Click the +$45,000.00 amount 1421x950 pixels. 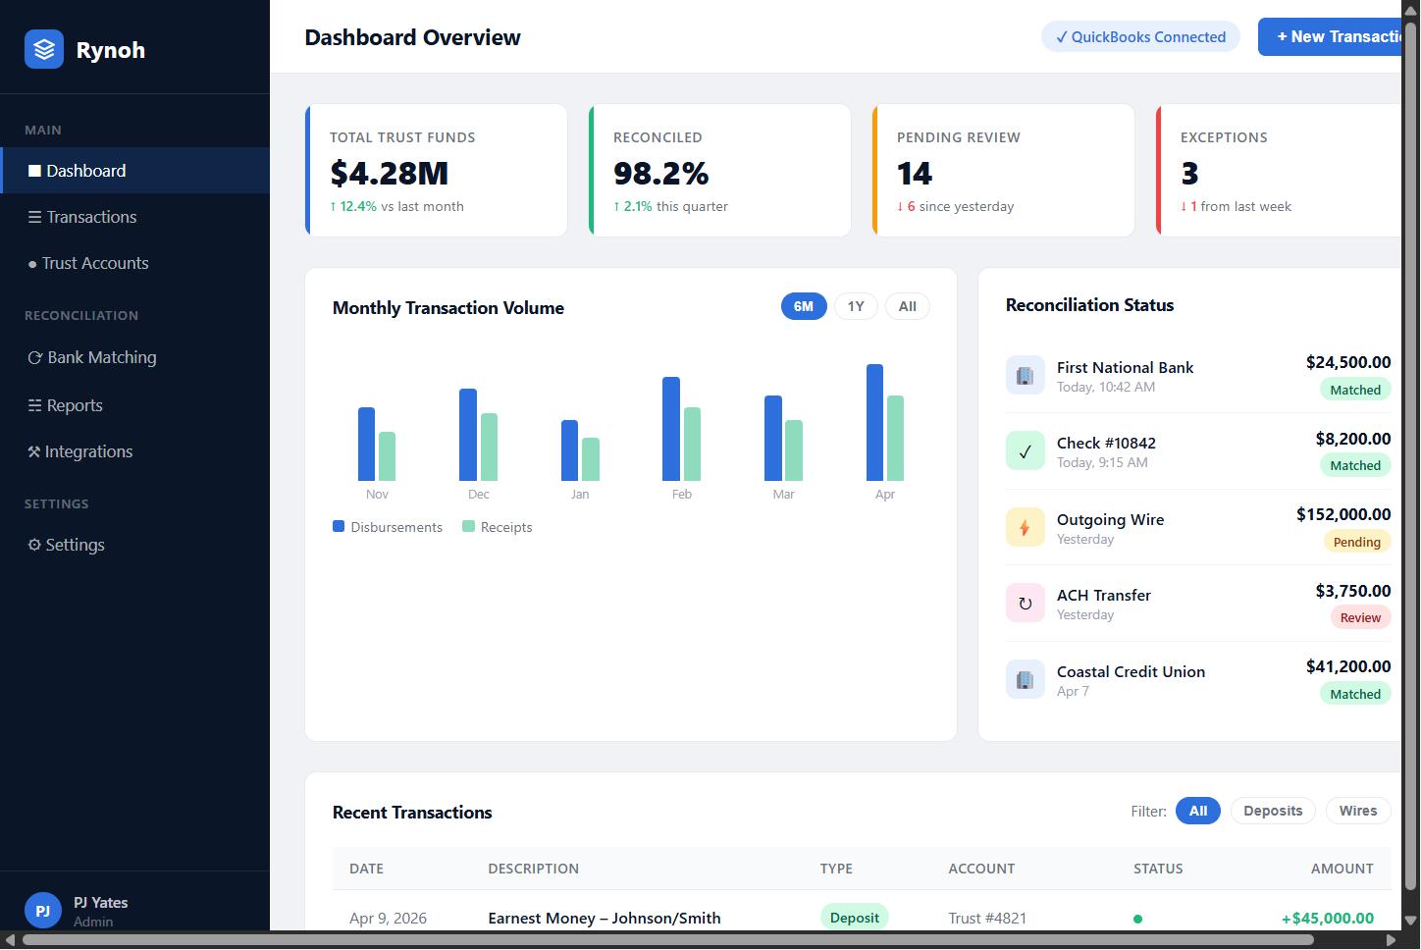(x=1328, y=918)
